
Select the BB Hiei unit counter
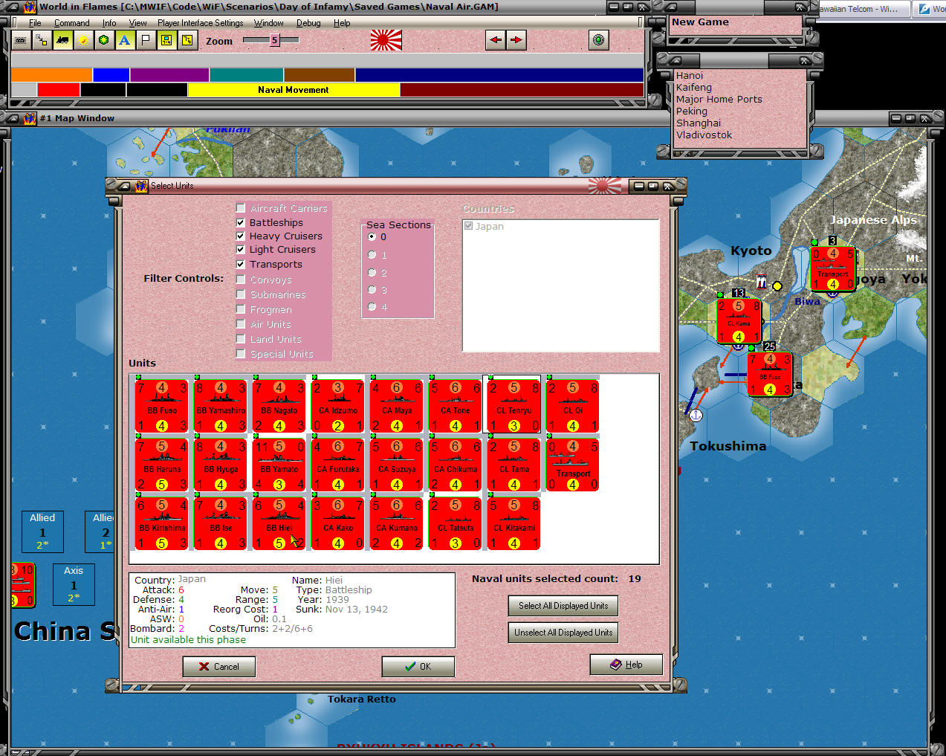click(279, 523)
